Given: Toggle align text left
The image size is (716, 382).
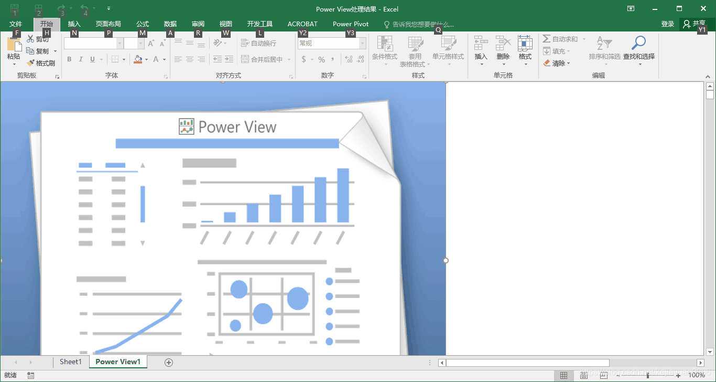Looking at the screenshot, I should [178, 59].
